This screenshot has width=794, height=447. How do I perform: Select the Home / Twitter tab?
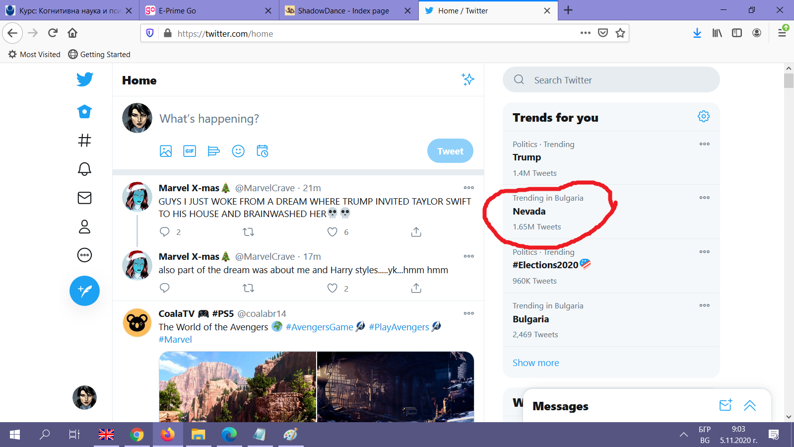(488, 10)
